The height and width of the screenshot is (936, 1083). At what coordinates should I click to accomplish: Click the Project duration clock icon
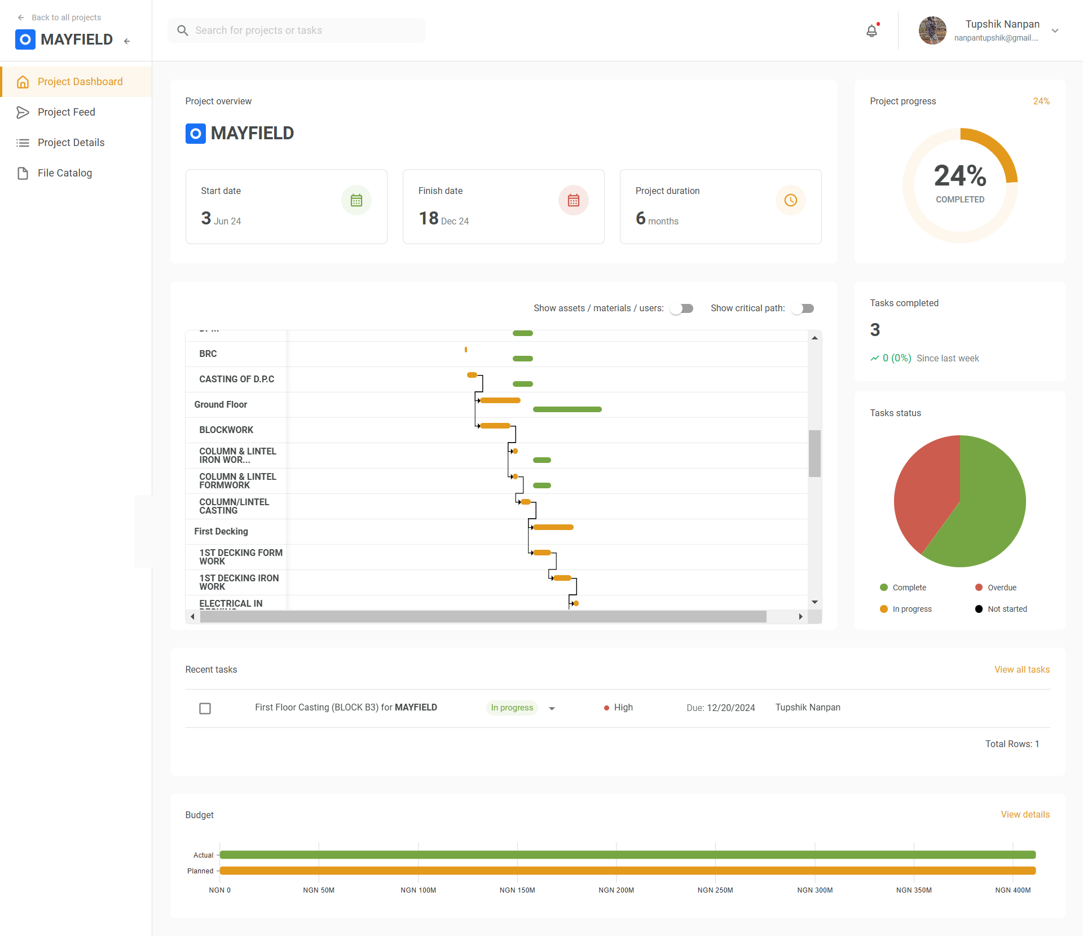[790, 200]
